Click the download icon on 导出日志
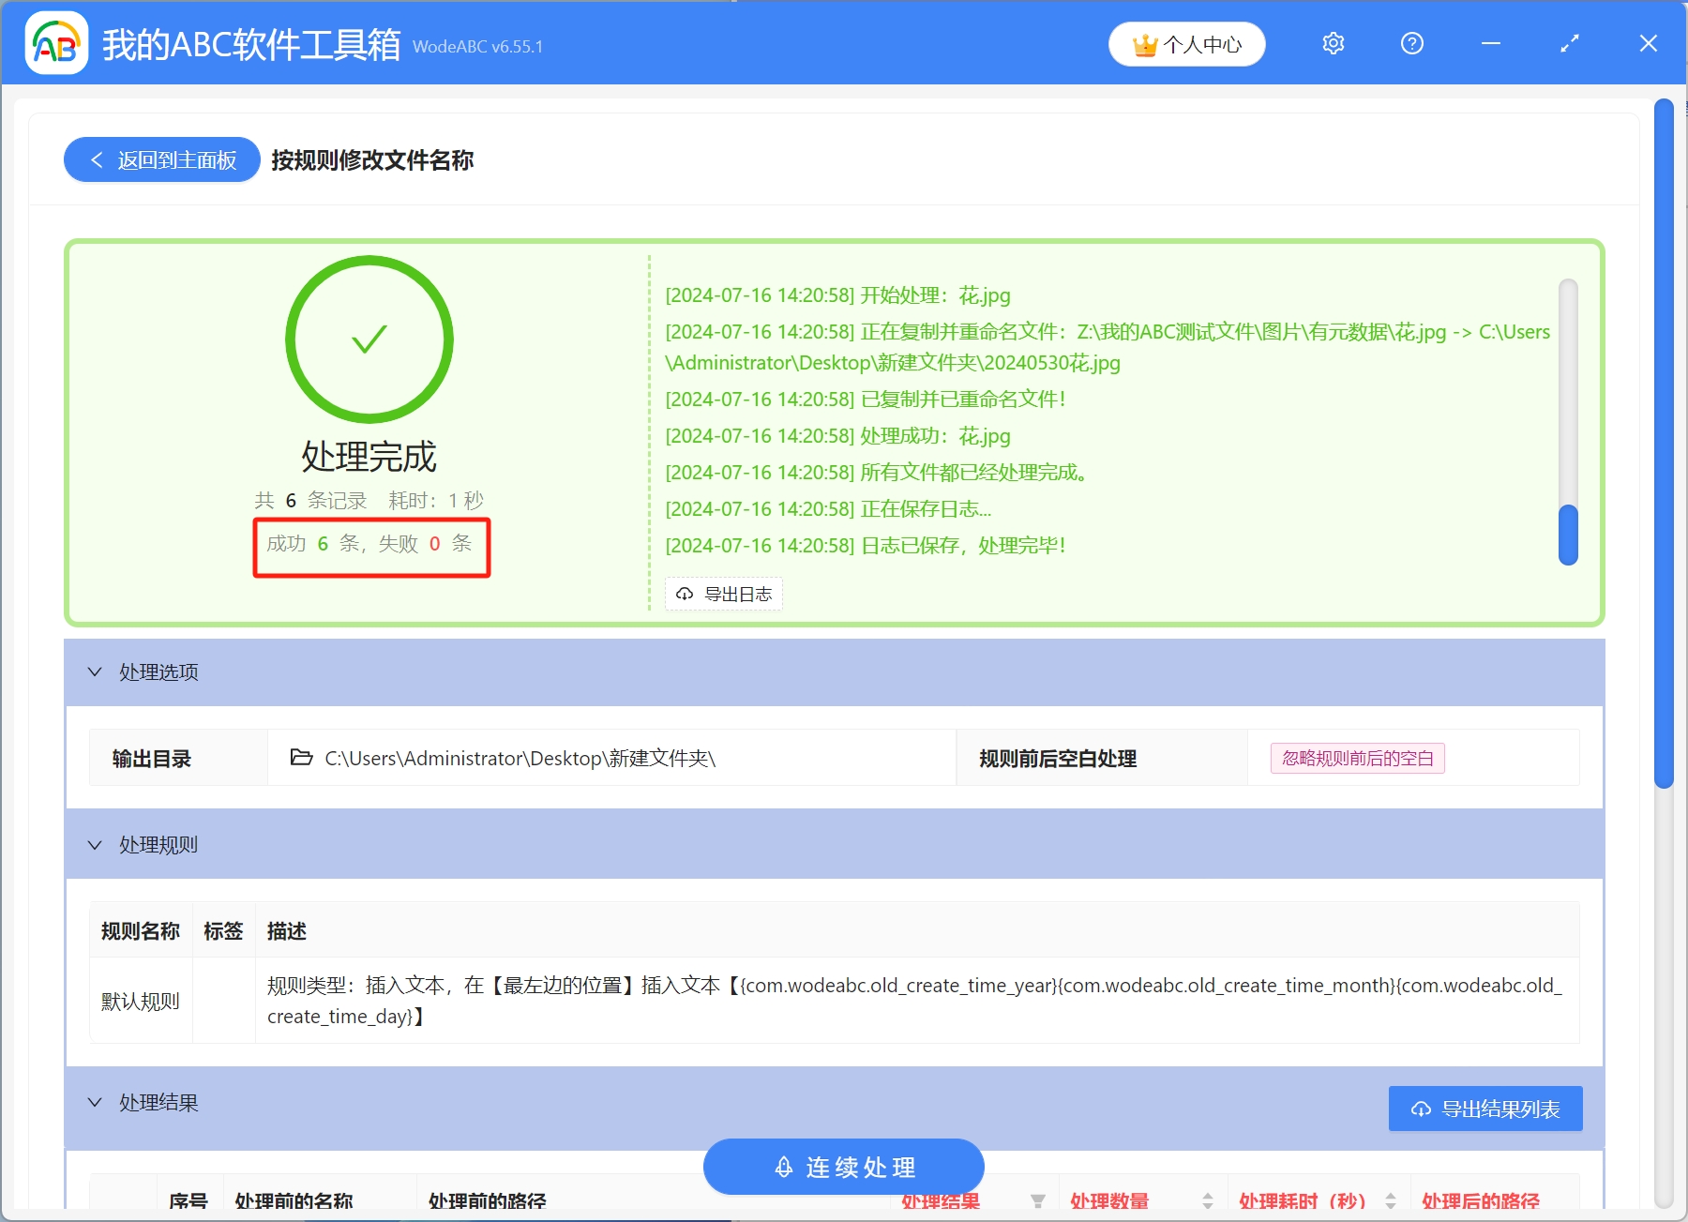This screenshot has height=1222, width=1688. (x=683, y=593)
